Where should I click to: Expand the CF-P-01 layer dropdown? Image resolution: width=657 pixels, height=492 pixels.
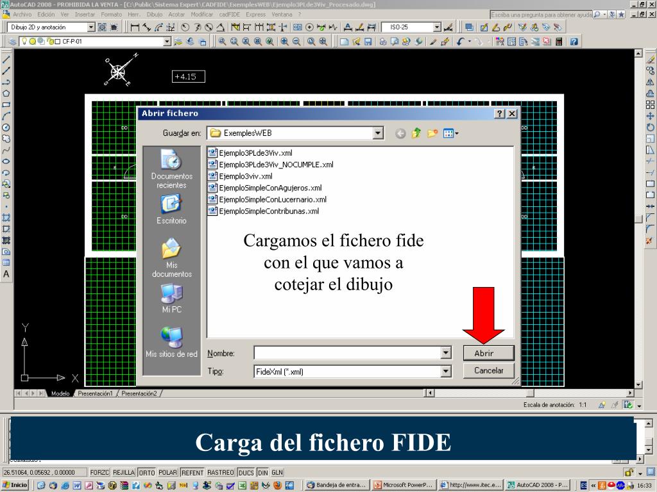pyautogui.click(x=167, y=42)
